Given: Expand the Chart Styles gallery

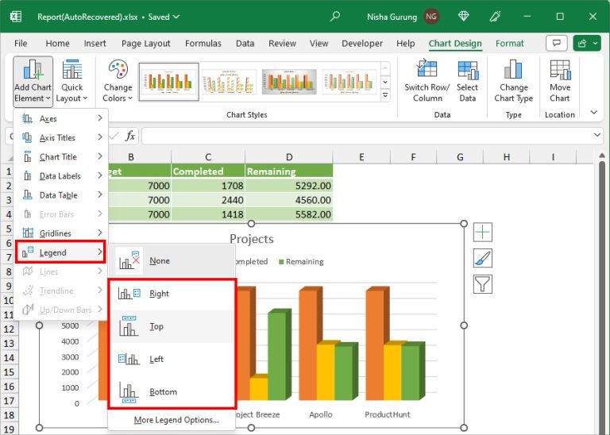Looking at the screenshot, I should click(x=385, y=94).
